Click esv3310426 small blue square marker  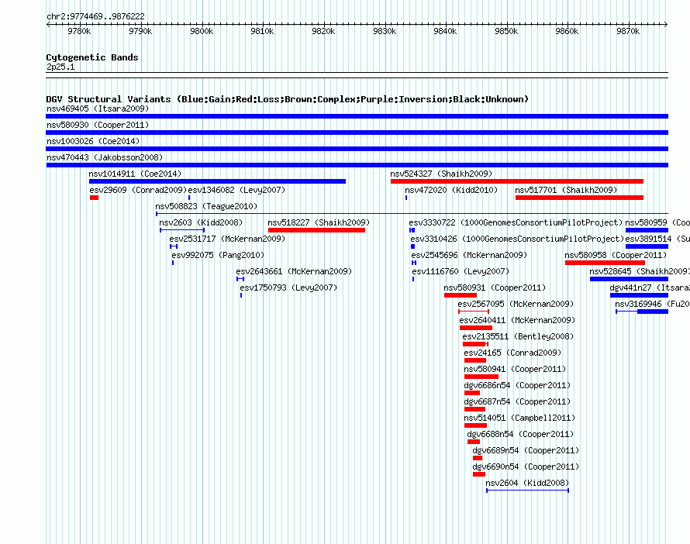tap(412, 246)
